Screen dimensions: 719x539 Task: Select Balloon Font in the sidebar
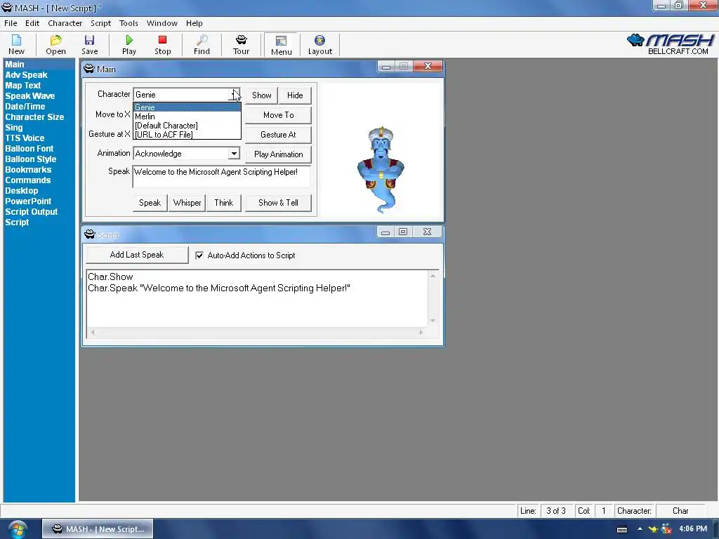click(x=29, y=149)
